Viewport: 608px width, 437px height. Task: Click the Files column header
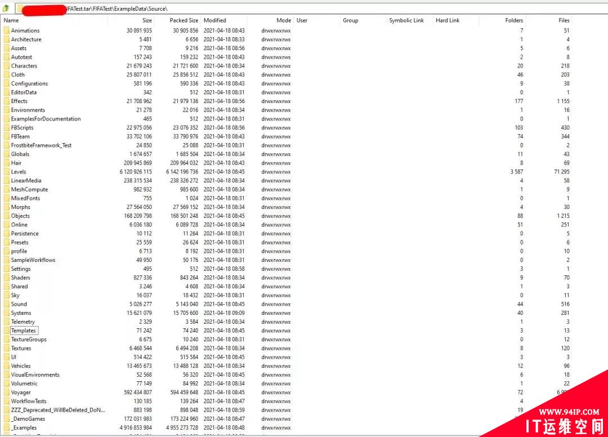tap(564, 20)
